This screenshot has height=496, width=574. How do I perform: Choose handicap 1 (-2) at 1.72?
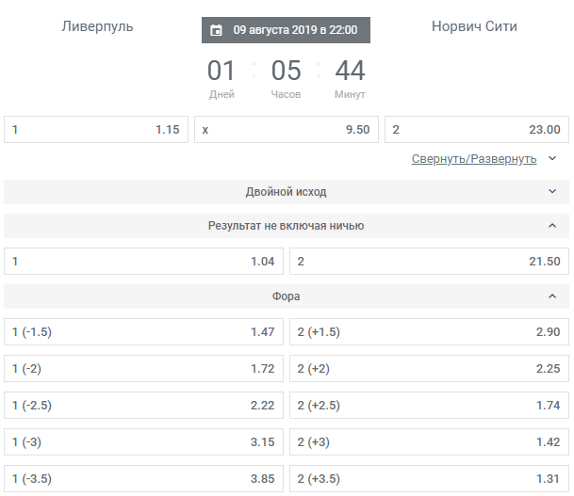click(x=143, y=368)
